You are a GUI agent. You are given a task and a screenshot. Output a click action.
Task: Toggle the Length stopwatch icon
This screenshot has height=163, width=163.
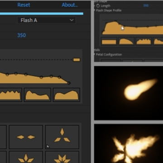(98, 6)
